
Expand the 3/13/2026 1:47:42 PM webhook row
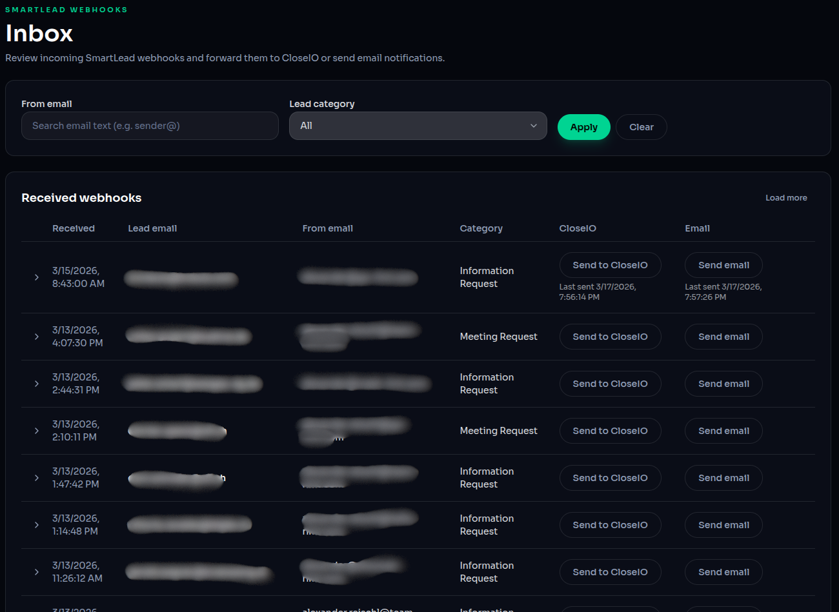click(x=37, y=478)
